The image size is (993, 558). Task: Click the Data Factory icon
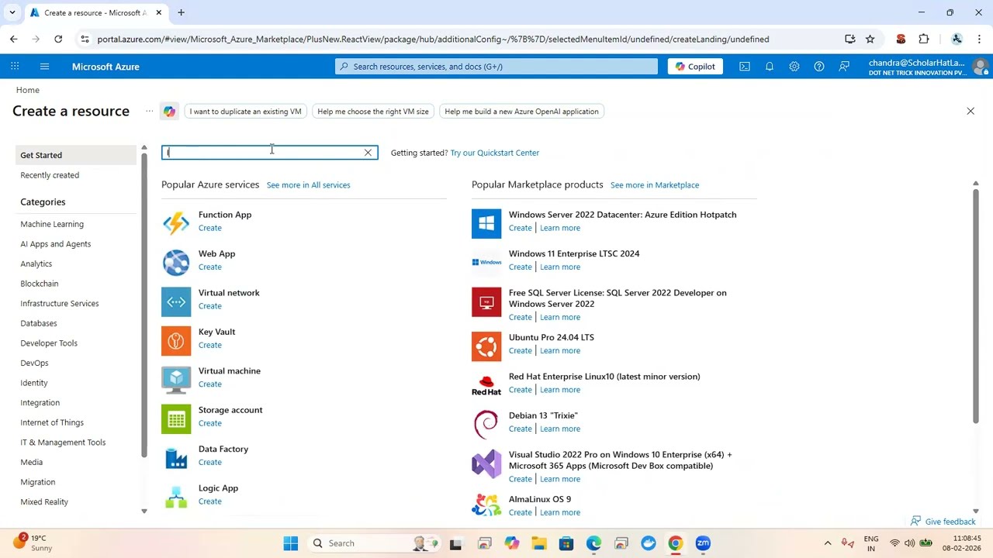click(x=176, y=458)
